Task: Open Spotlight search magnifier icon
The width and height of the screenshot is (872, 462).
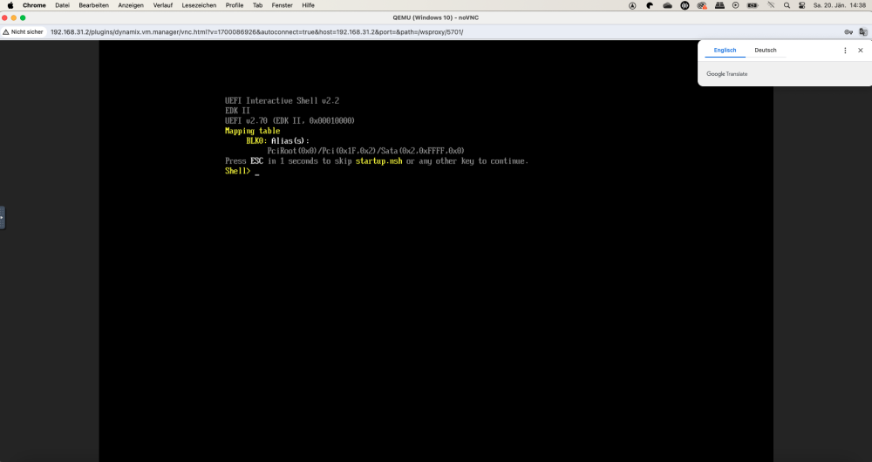Action: (787, 5)
